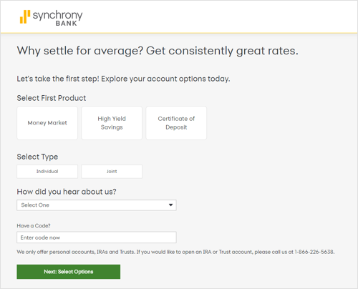
Task: Choose the High Yield Savings product
Action: [112, 123]
